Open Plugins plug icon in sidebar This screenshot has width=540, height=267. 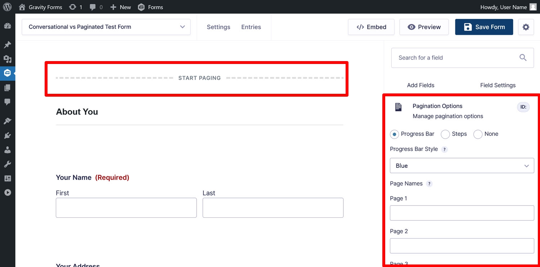pyautogui.click(x=8, y=135)
